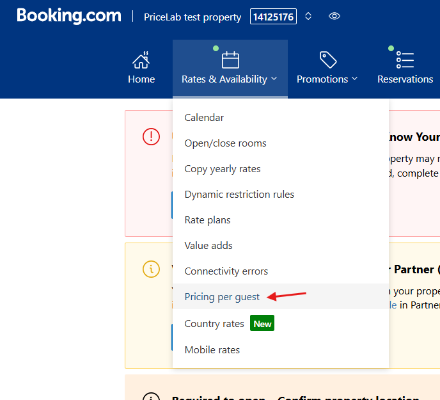Click the Promotions price tag icon

click(328, 60)
